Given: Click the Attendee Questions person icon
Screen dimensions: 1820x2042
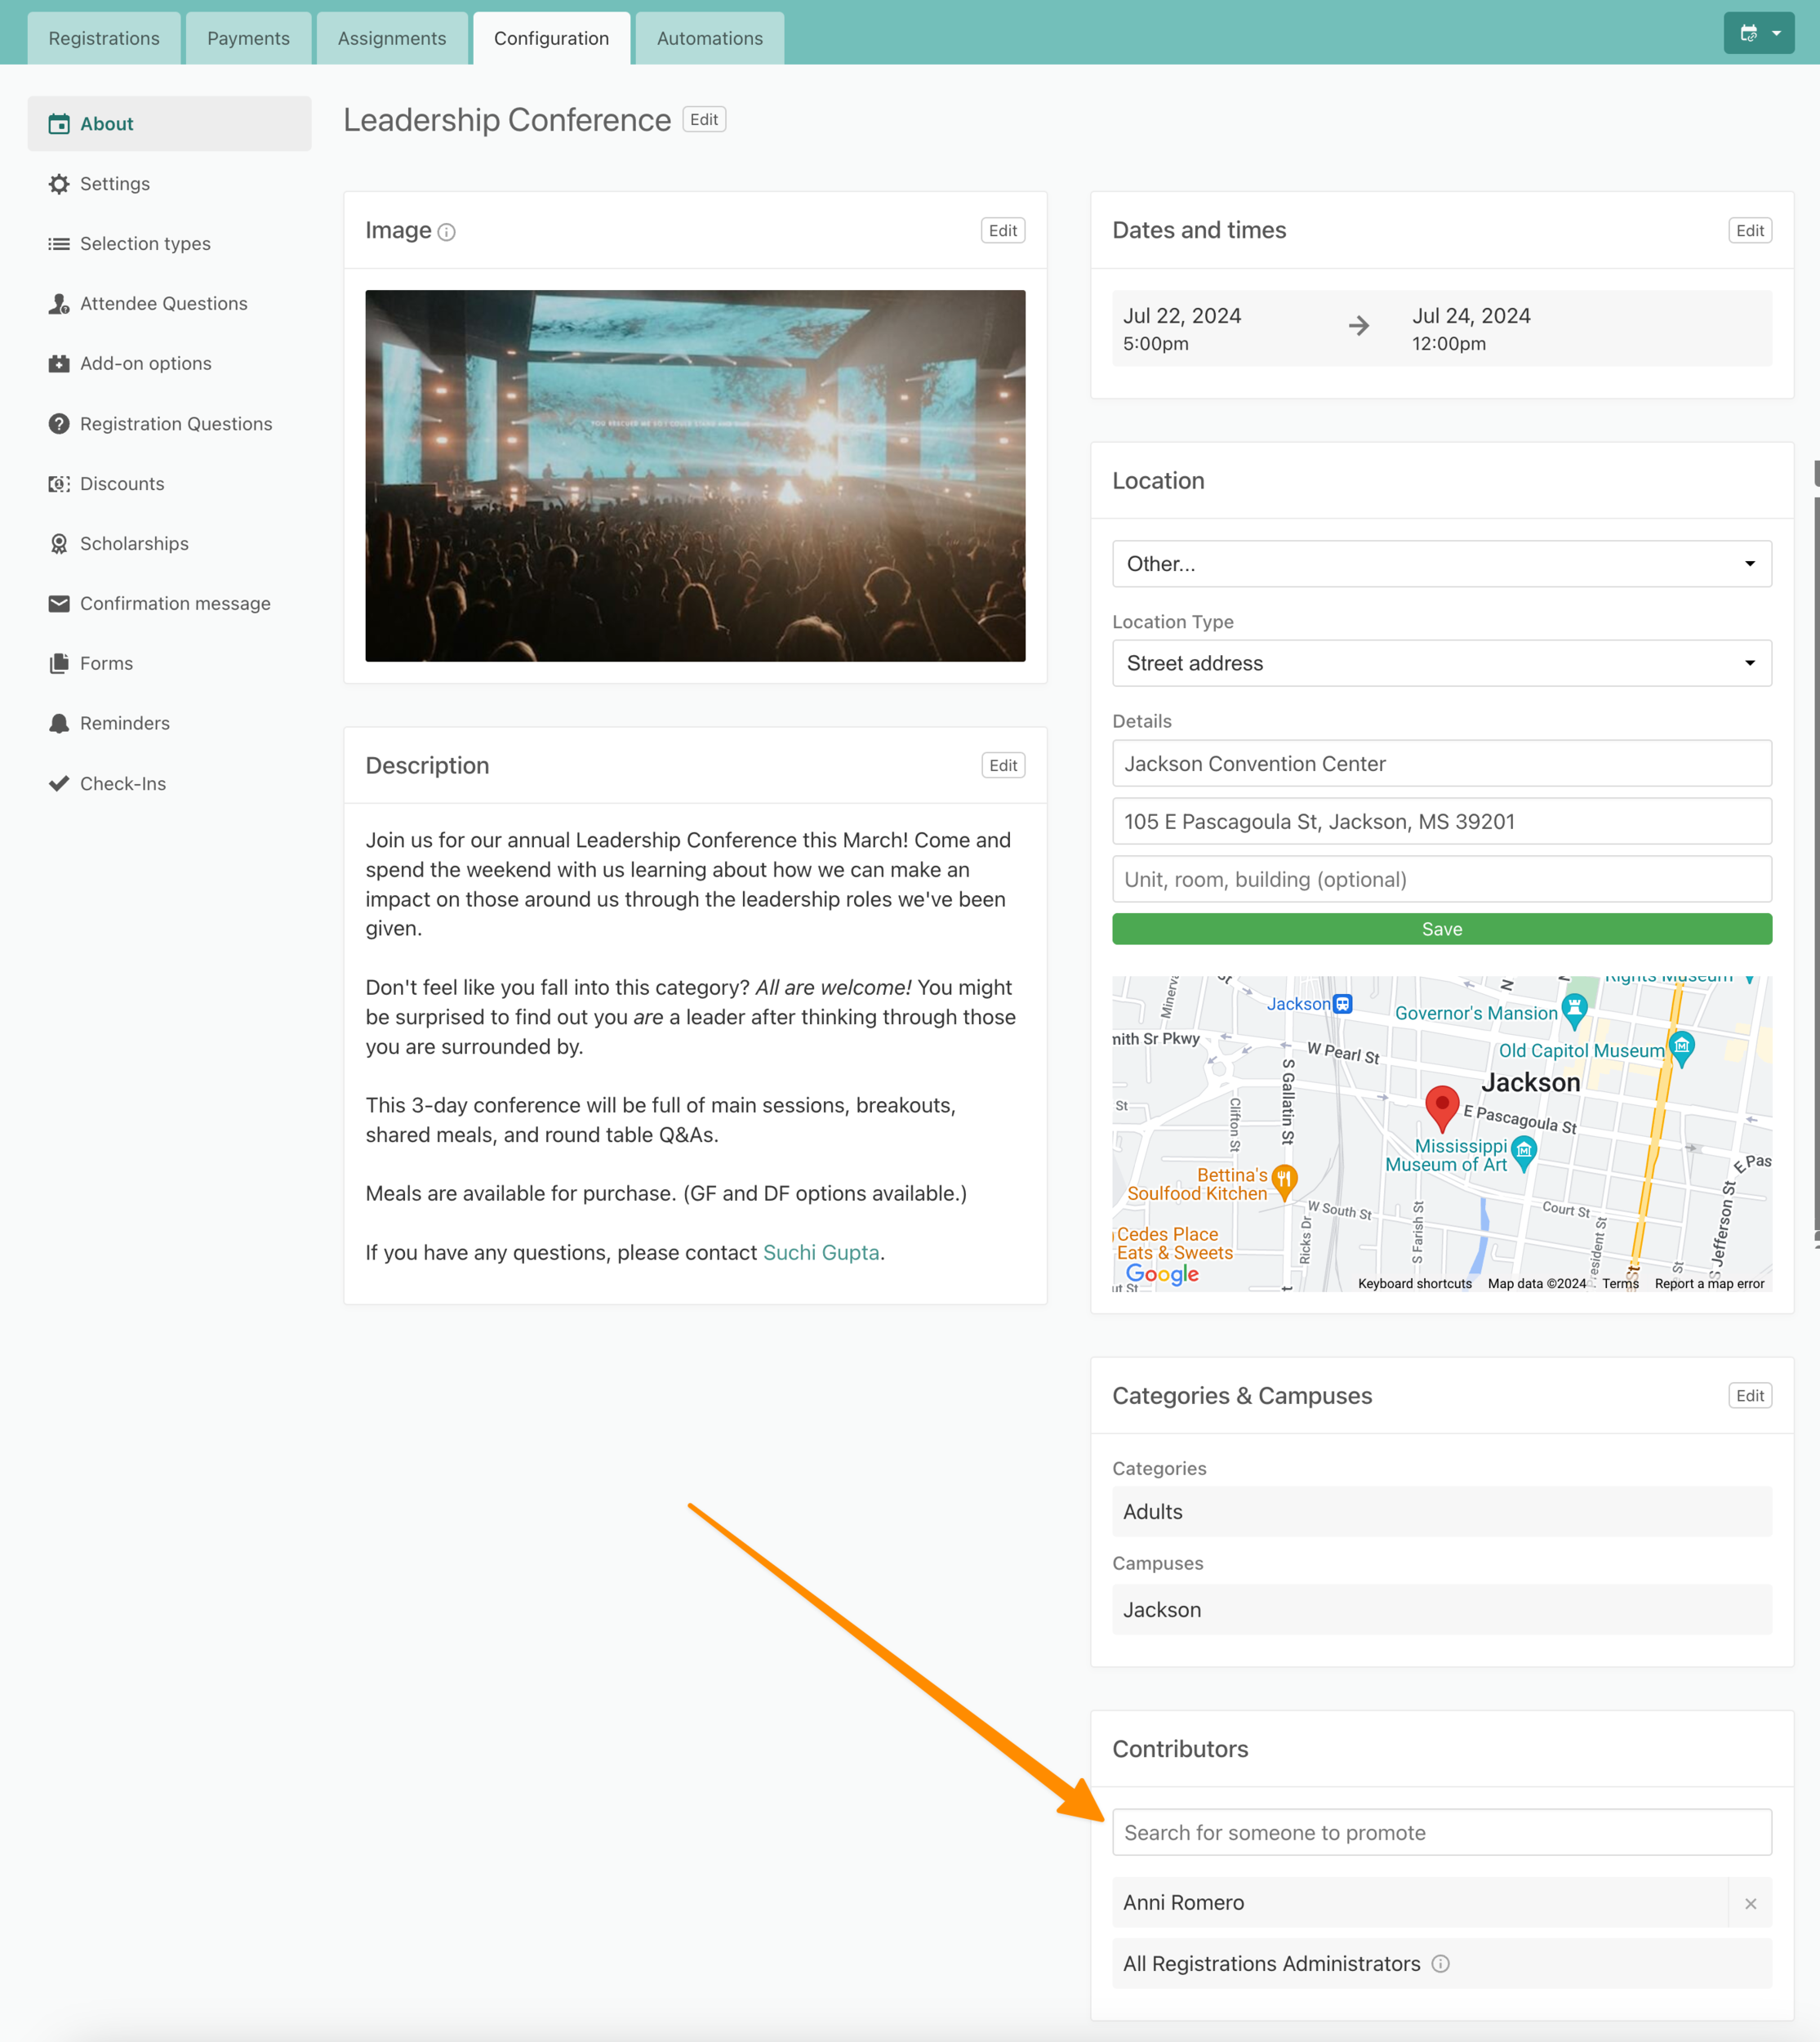Looking at the screenshot, I should (x=59, y=304).
